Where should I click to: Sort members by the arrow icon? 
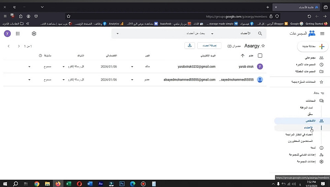(243, 56)
